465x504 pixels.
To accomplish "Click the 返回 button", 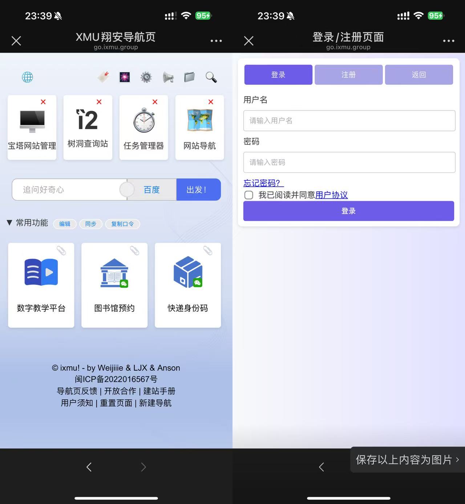I will coord(419,74).
